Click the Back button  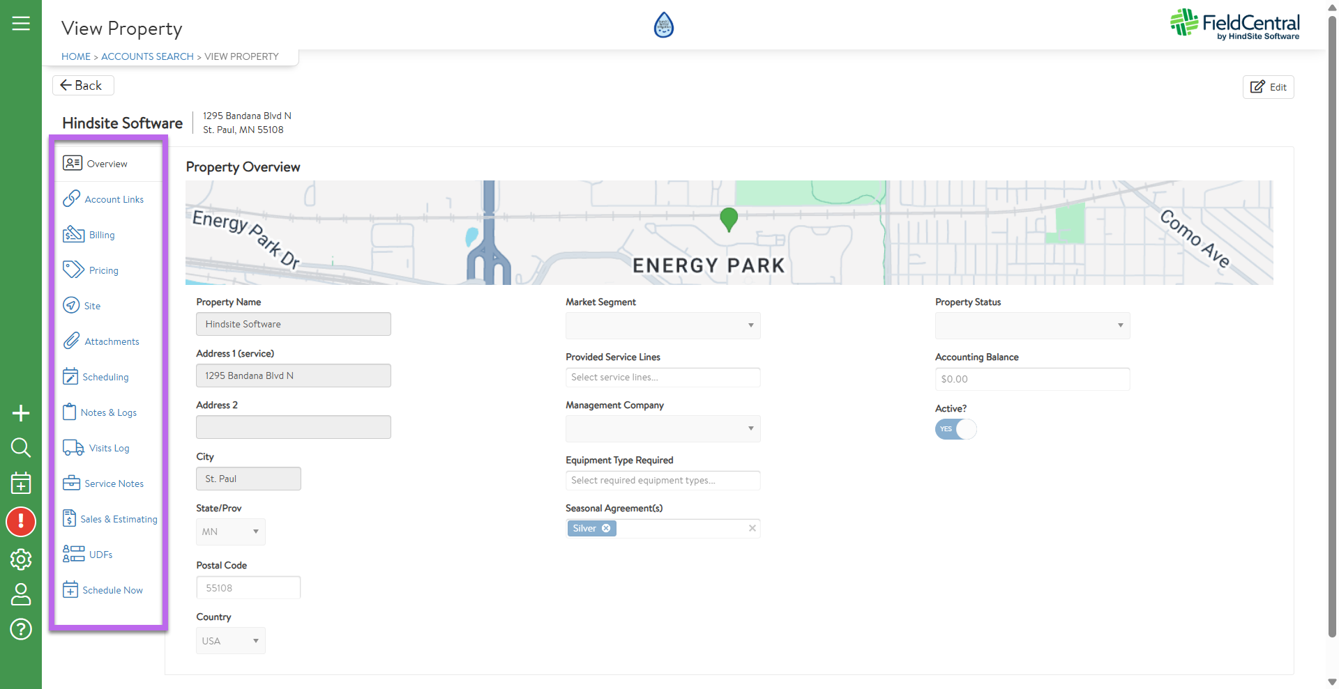[82, 85]
